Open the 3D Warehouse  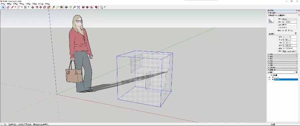[x=83, y=7]
